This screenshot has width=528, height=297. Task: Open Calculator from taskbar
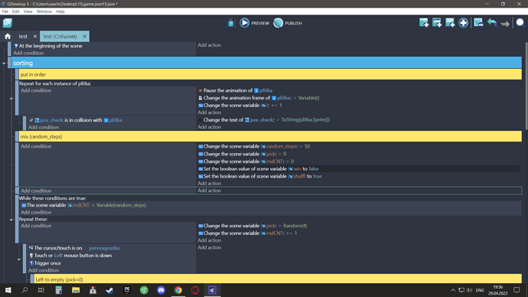[59, 290]
